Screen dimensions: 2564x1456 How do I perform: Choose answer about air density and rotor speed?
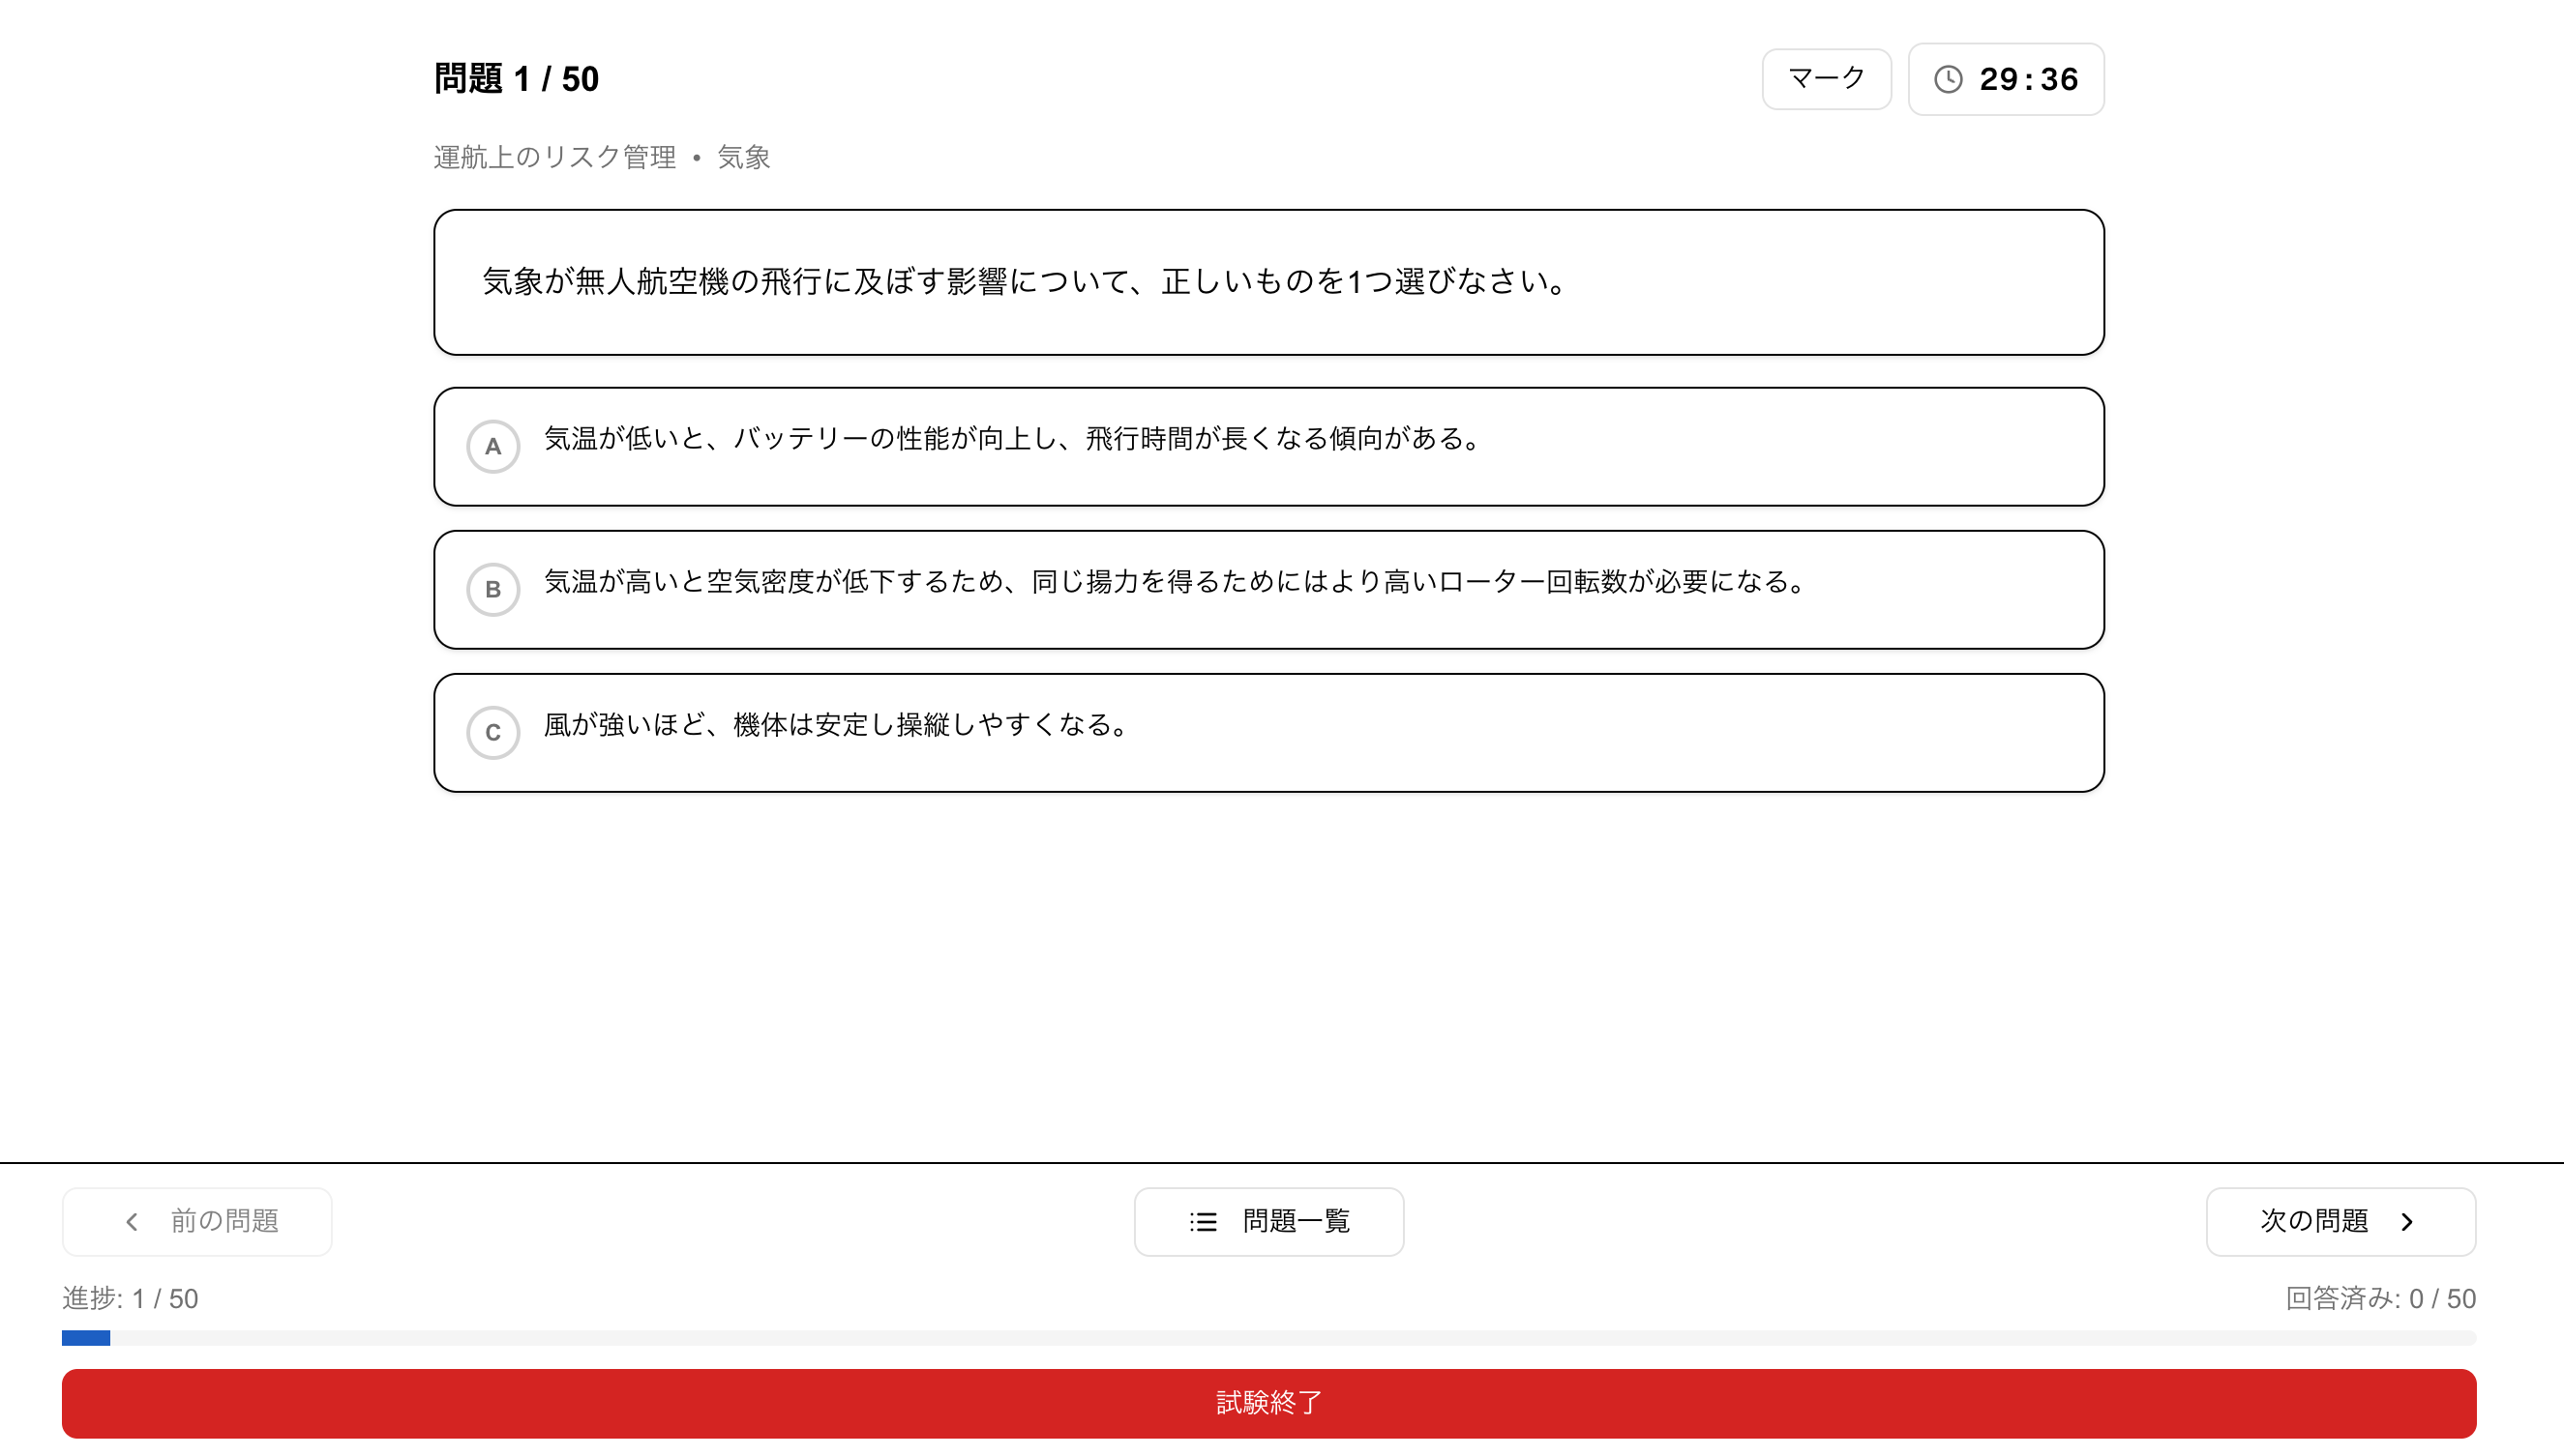(x=1173, y=582)
